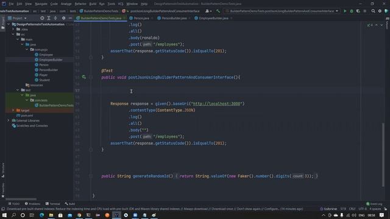Open the Analyze menu
The width and height of the screenshot is (390, 219).
pyautogui.click(x=66, y=4)
